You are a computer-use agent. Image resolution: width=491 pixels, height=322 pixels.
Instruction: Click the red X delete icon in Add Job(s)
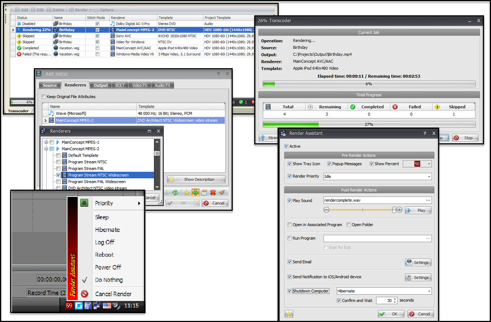pyautogui.click(x=213, y=193)
